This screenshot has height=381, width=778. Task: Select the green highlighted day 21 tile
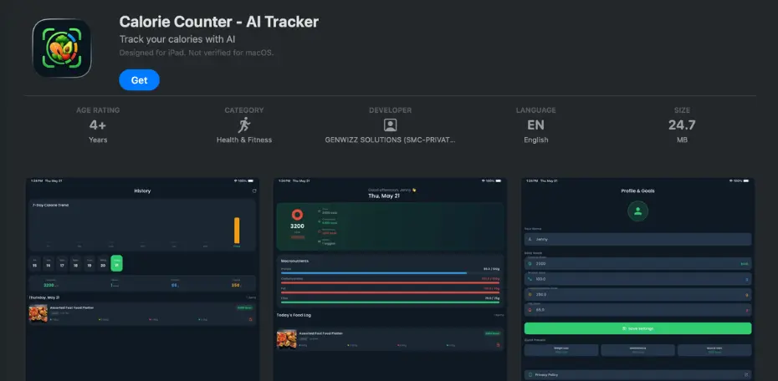116,263
